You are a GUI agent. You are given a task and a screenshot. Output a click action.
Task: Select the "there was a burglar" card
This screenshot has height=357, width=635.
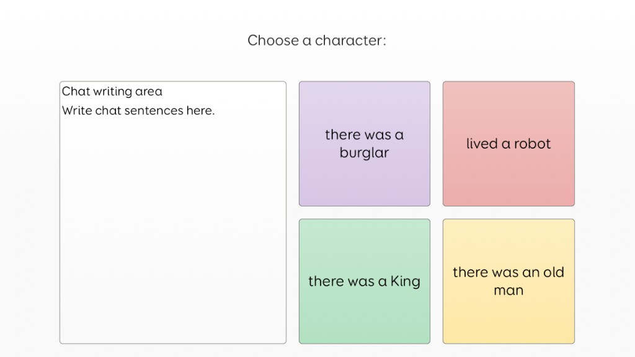(x=364, y=144)
